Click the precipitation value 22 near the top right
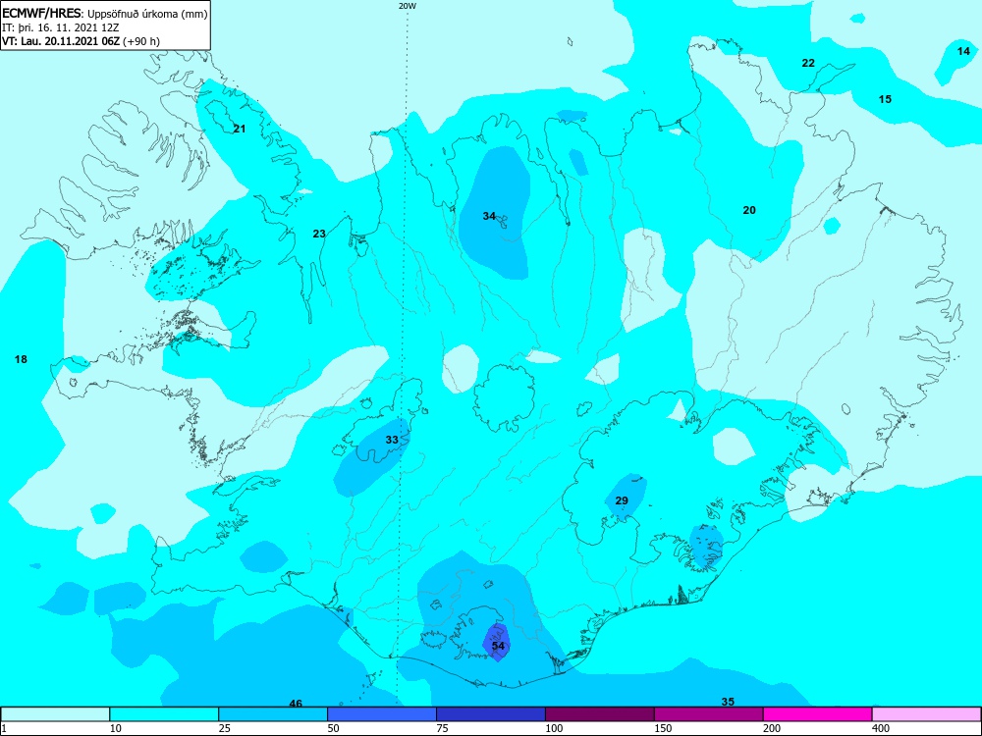This screenshot has height=736, width=982. tap(808, 63)
